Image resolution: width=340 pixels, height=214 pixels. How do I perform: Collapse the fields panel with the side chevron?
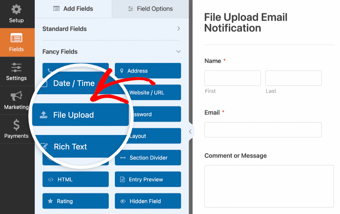190,132
